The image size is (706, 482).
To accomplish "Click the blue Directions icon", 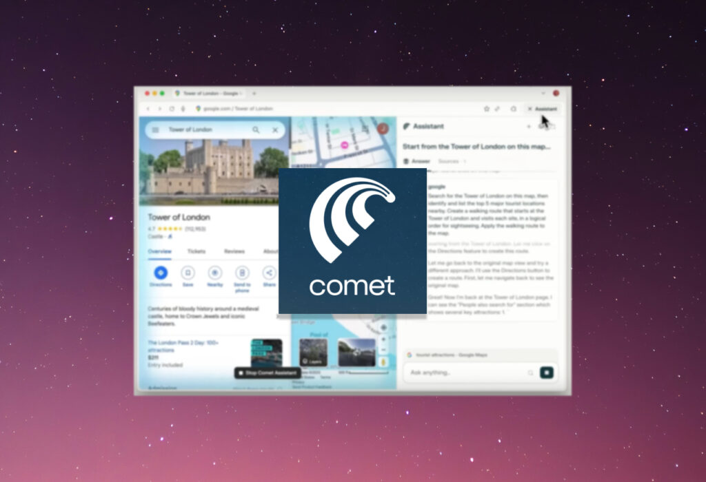I will point(161,273).
